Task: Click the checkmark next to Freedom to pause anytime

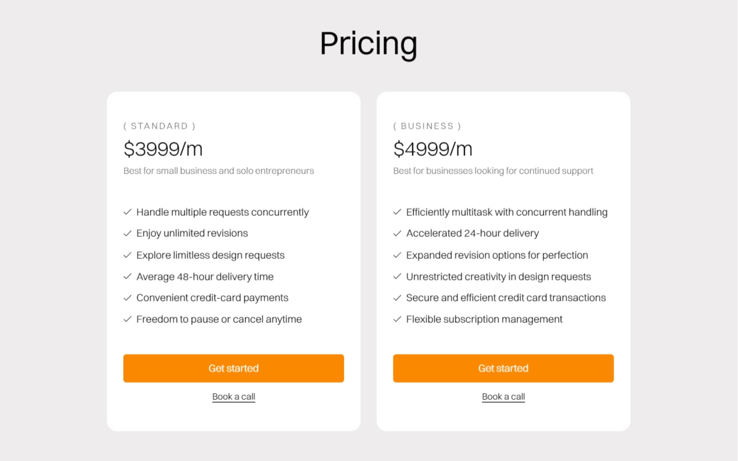Action: click(128, 319)
